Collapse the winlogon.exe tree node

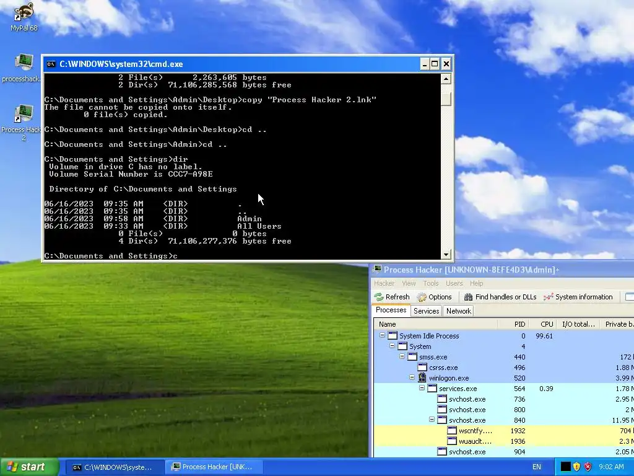412,377
